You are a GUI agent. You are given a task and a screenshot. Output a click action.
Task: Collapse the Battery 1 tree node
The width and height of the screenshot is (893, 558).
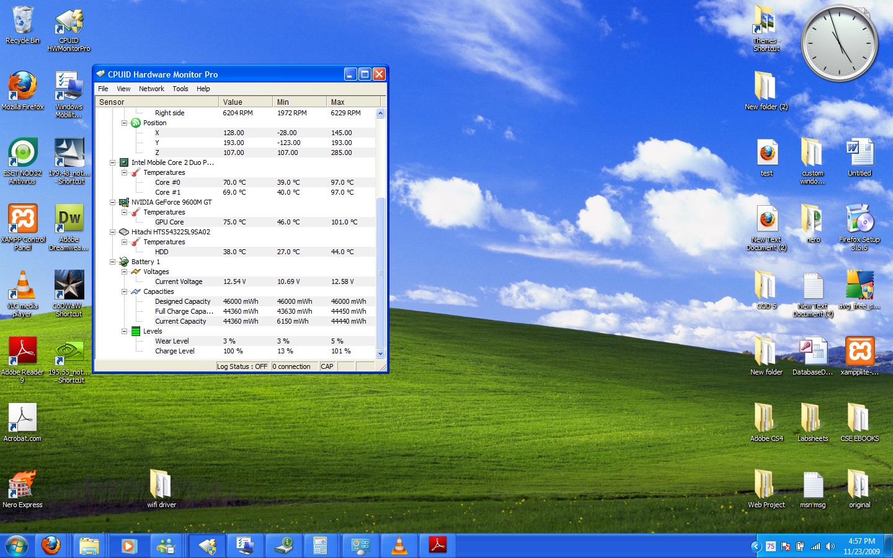click(113, 262)
